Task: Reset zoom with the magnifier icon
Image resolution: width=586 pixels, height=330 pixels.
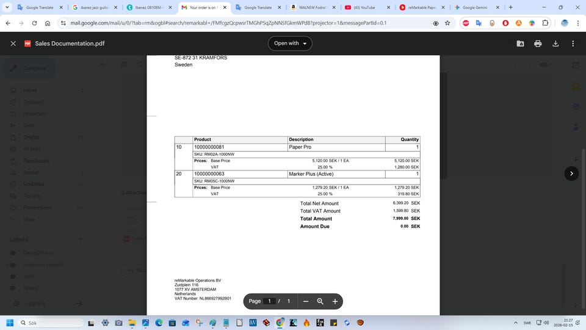Action: 320,301
